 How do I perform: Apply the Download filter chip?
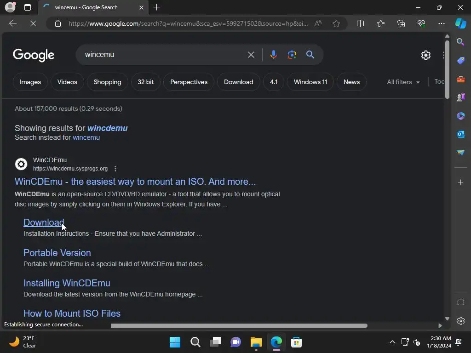(x=239, y=82)
